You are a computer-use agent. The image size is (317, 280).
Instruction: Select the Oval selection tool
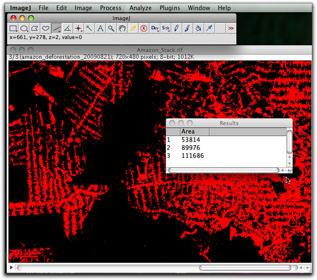click(24, 28)
